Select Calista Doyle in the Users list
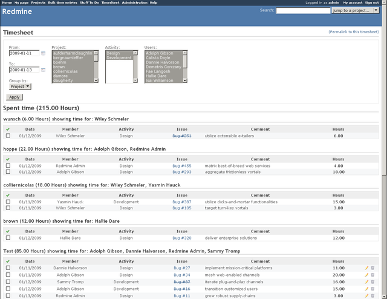 tap(164, 58)
